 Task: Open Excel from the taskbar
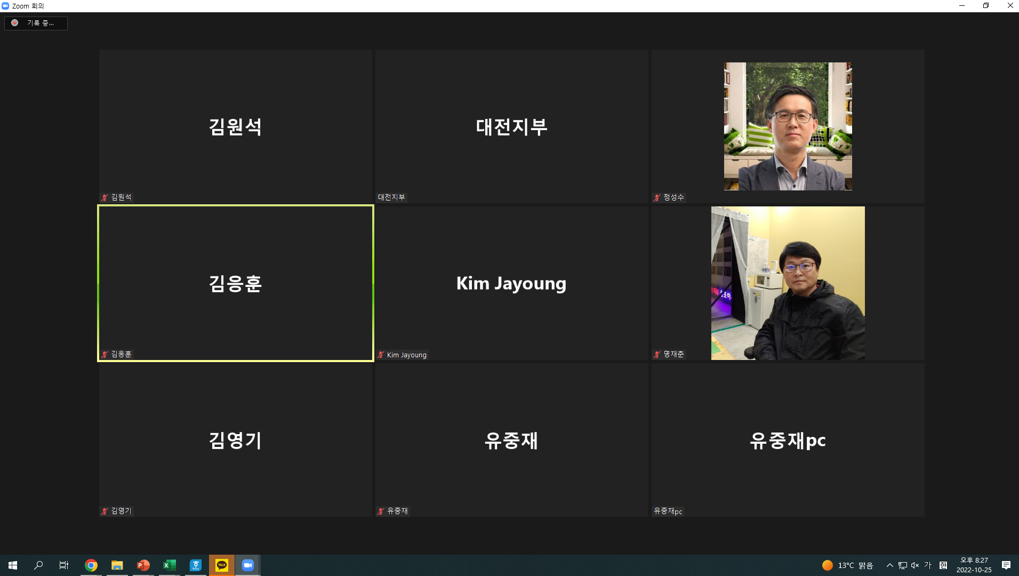click(x=169, y=565)
